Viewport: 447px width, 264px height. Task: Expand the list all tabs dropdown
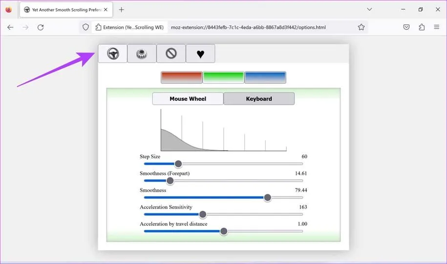point(369,10)
